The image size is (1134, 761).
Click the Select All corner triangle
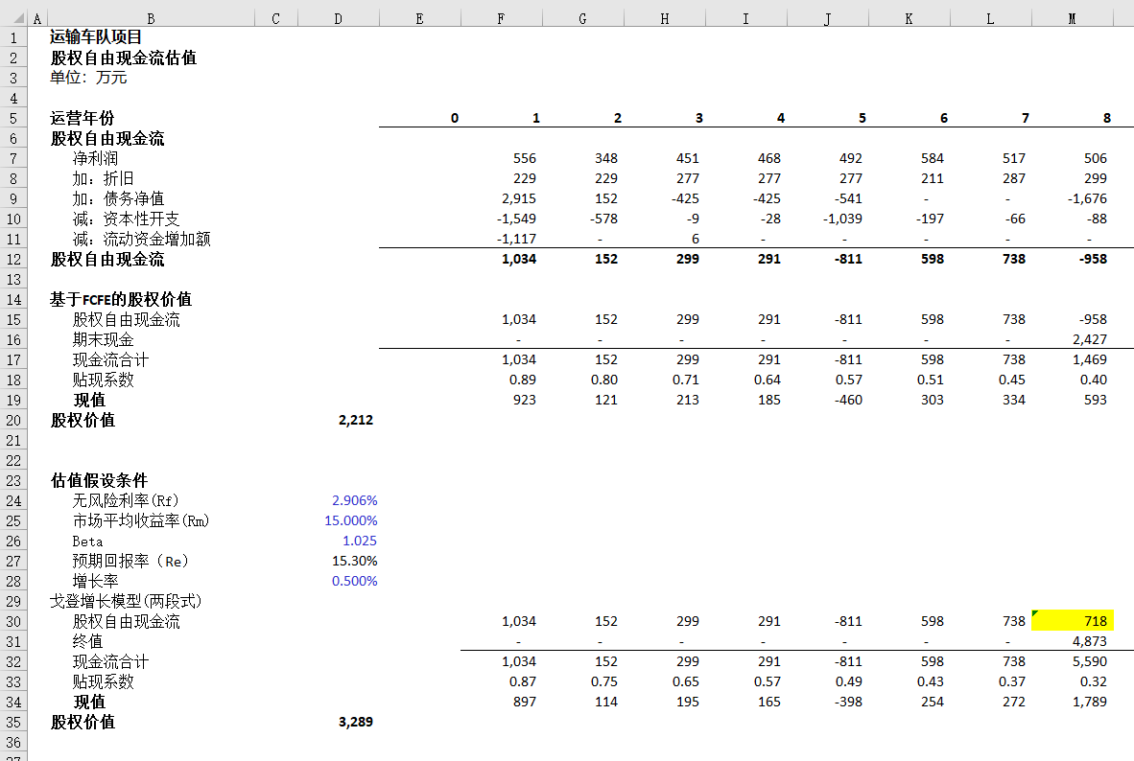click(x=19, y=18)
